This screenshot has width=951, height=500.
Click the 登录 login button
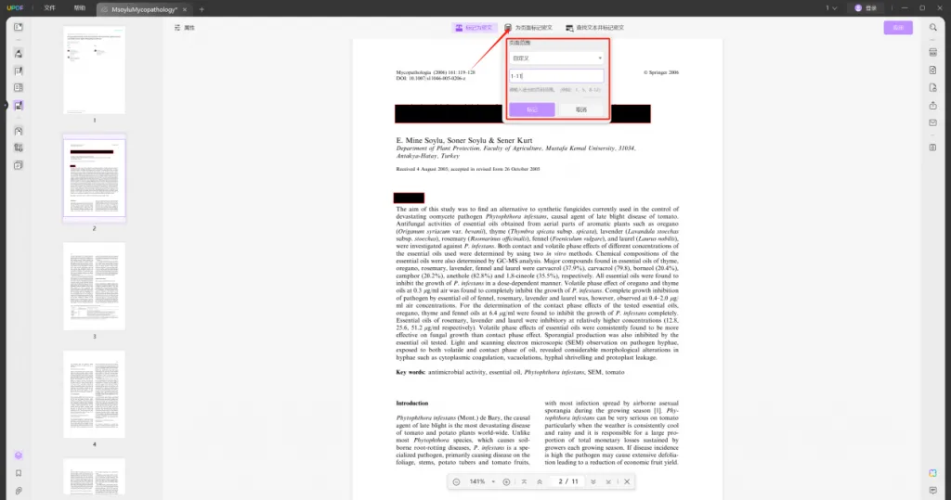[x=866, y=7]
